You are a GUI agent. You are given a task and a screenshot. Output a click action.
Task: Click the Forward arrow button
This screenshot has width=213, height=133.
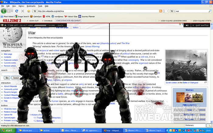coord(9,11)
